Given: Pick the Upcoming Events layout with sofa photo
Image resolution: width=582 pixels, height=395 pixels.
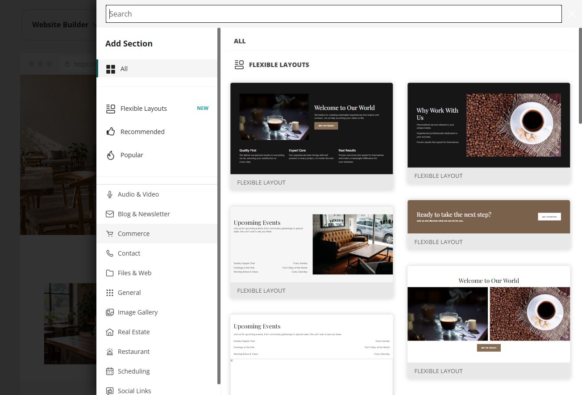Looking at the screenshot, I should (x=312, y=252).
